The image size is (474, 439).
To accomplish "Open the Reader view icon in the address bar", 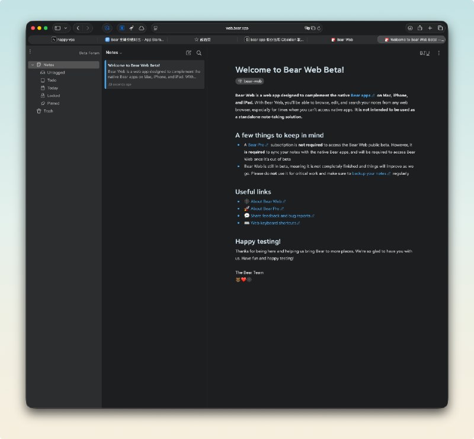I will tap(156, 28).
